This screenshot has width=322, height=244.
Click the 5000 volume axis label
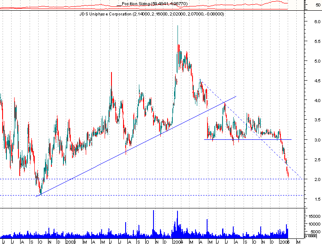[316, 232]
